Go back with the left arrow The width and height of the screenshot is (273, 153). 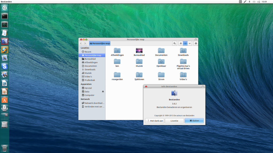(x=81, y=43)
